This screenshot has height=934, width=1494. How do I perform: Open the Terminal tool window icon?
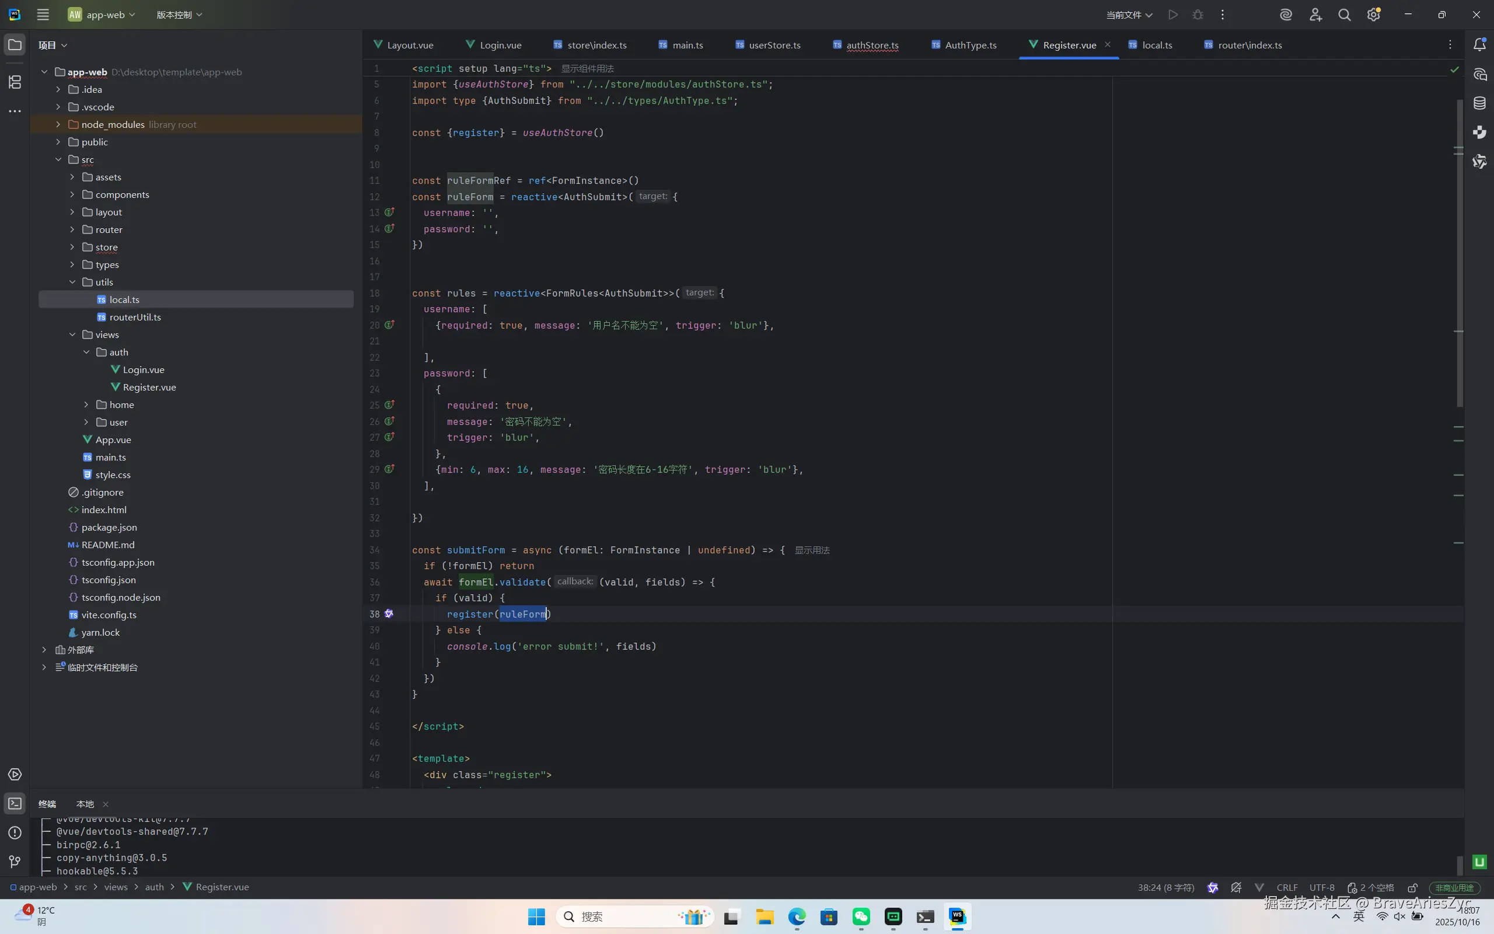(x=15, y=803)
